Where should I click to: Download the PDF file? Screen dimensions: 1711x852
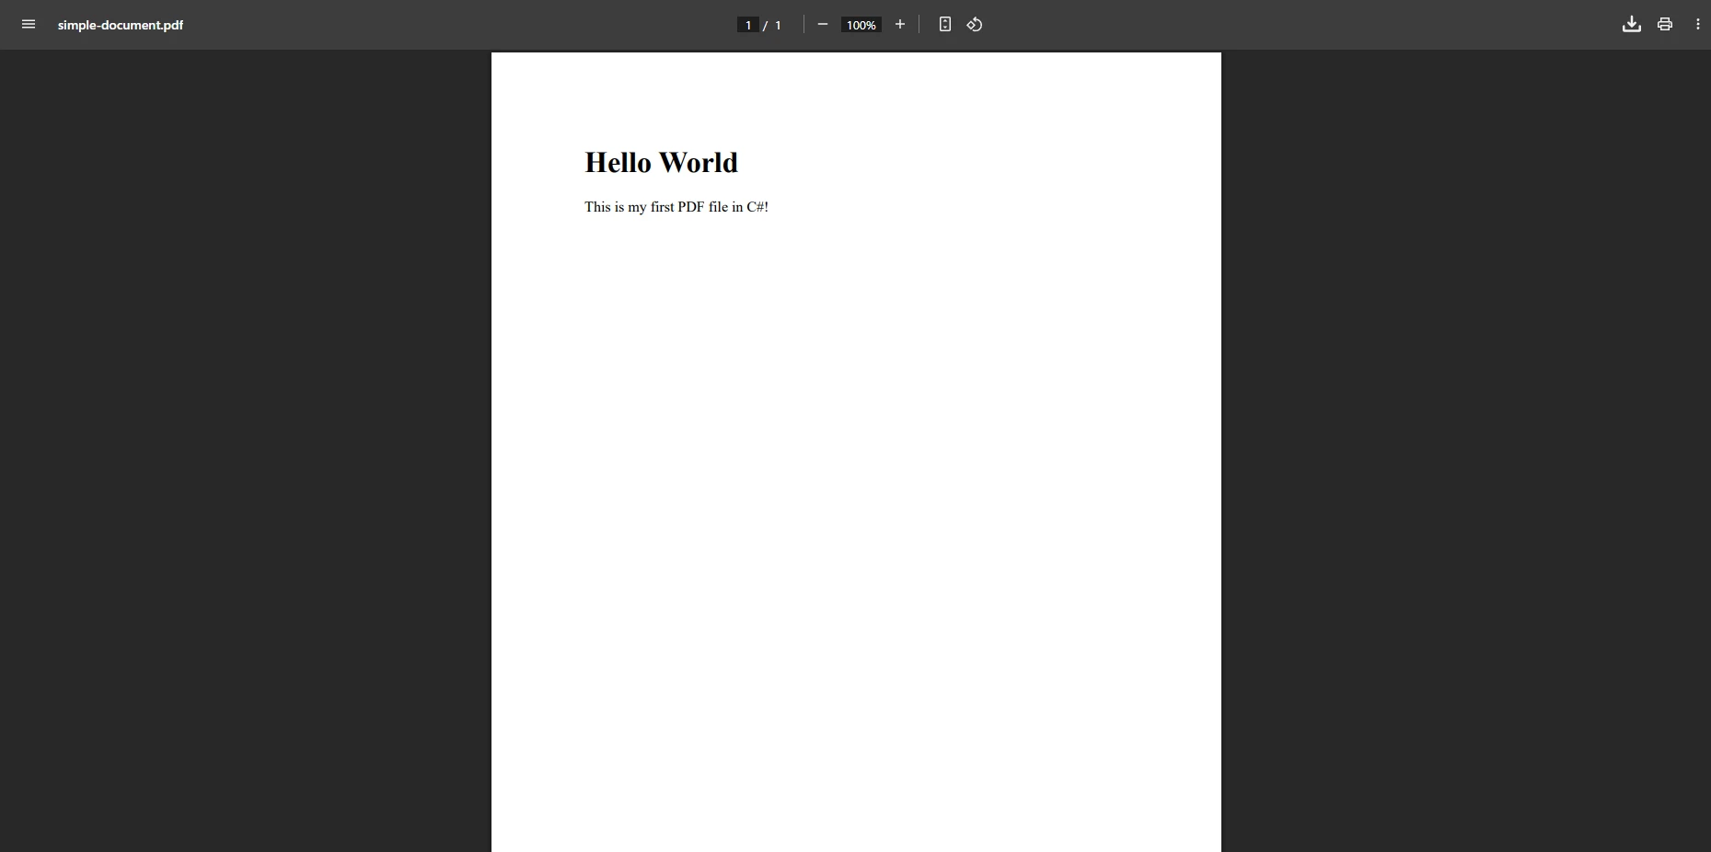pyautogui.click(x=1631, y=25)
